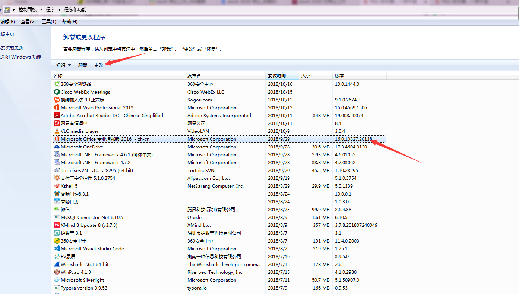Open the Windows 功能 sidebar link
The image size is (519, 294).
click(20, 57)
